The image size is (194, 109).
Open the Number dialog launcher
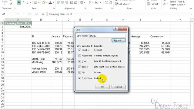(112, 8)
